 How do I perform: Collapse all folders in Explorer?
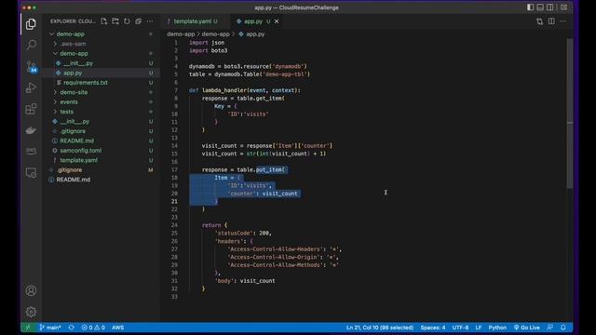click(138, 21)
